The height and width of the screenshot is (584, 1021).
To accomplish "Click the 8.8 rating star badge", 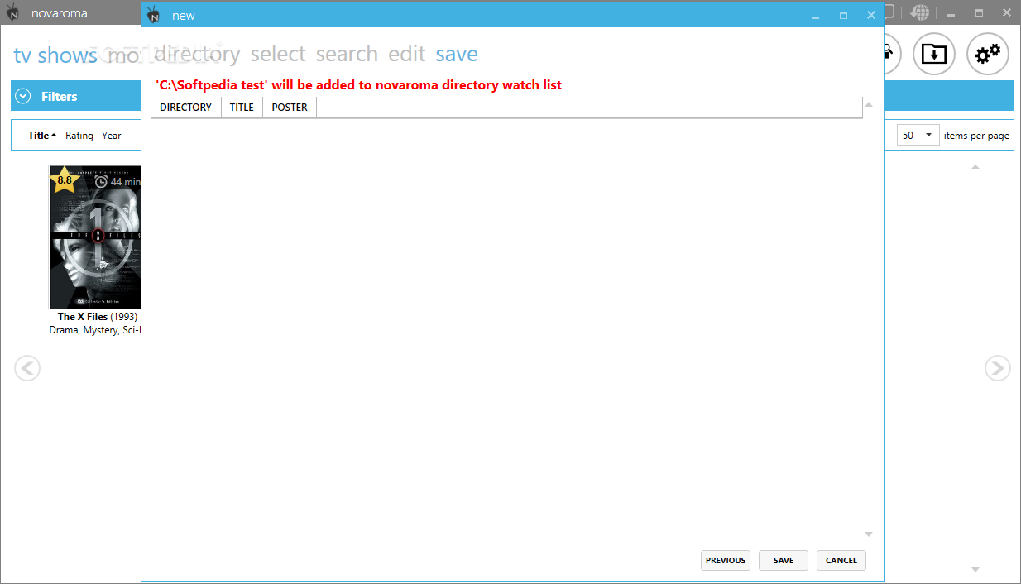I will click(64, 179).
